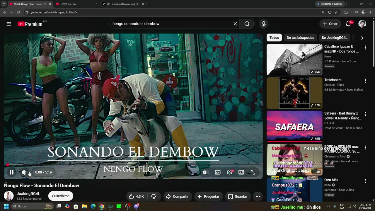Open the Caballero Iguazo Dos Tonos thumbnail

[294, 60]
